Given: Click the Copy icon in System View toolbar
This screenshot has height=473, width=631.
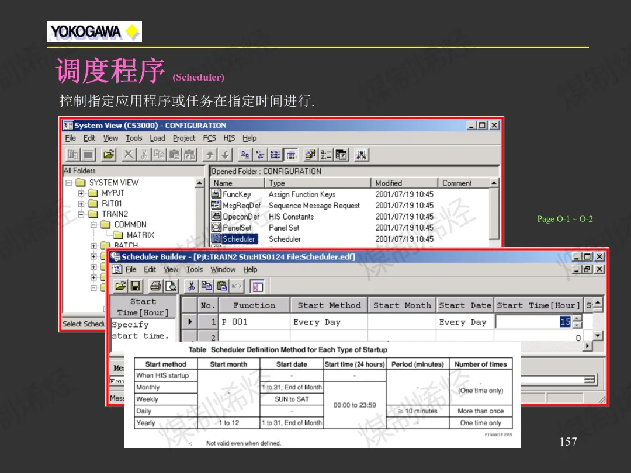Looking at the screenshot, I should tap(160, 154).
